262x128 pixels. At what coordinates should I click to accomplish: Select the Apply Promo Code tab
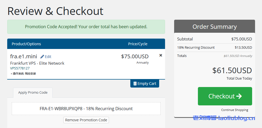(33, 93)
